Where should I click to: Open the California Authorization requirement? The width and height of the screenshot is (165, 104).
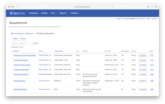pyautogui.click(x=22, y=65)
